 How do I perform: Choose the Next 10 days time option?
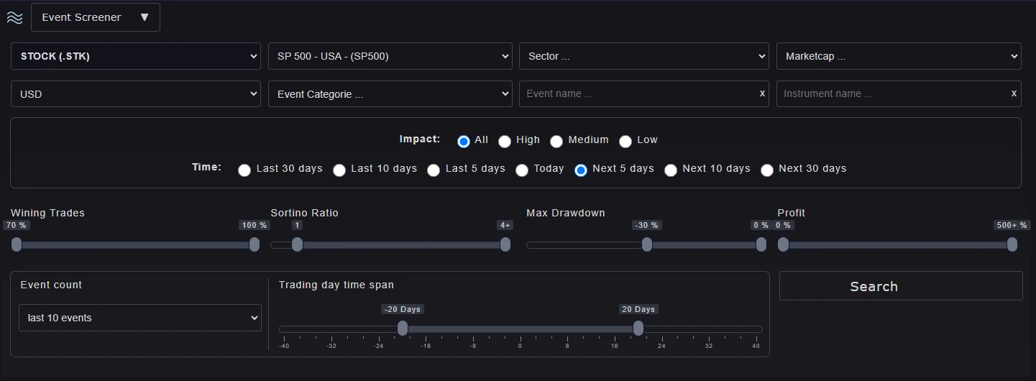pos(671,170)
